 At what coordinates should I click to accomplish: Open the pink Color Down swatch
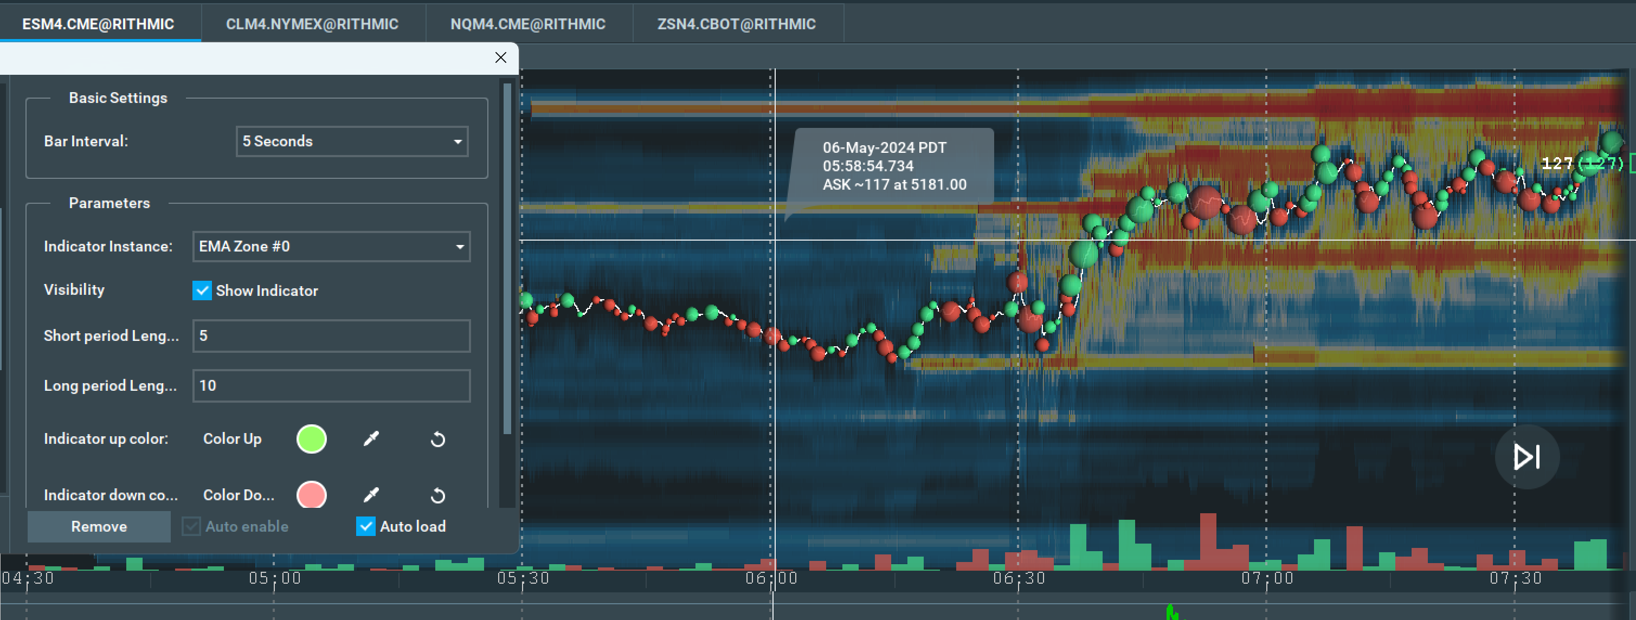tap(311, 494)
